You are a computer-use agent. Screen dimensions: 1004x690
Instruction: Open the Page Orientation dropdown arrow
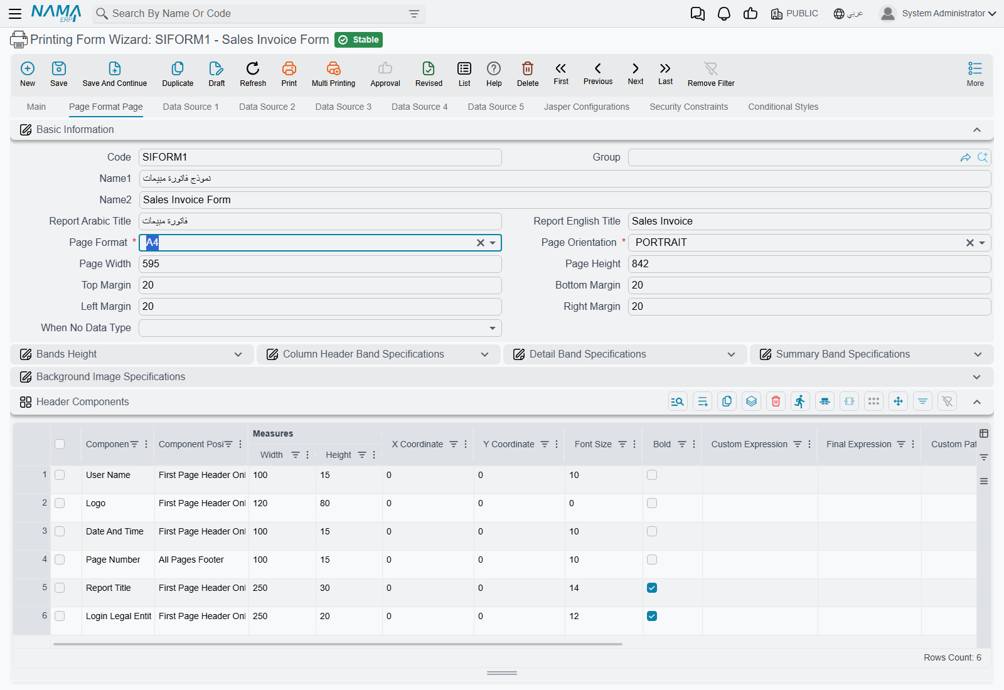coord(982,243)
